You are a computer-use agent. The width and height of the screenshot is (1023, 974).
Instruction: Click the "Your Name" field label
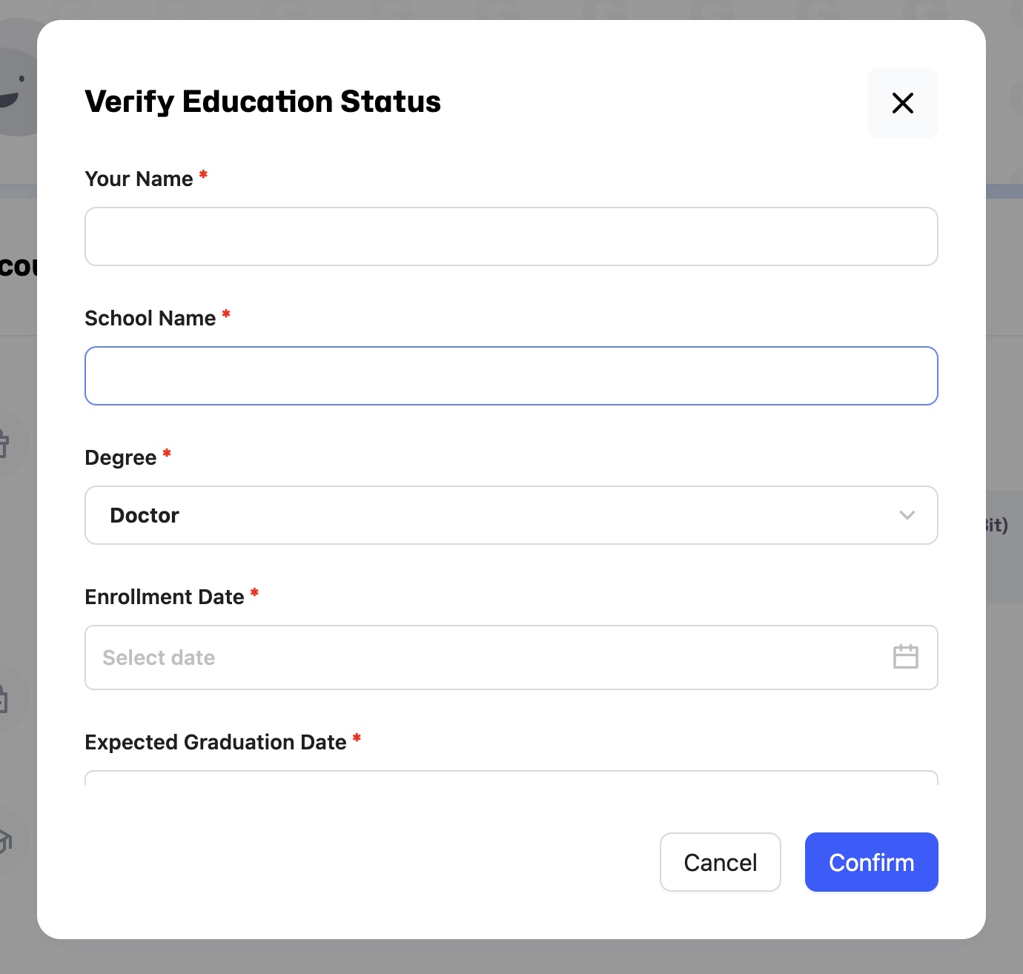[x=139, y=179]
